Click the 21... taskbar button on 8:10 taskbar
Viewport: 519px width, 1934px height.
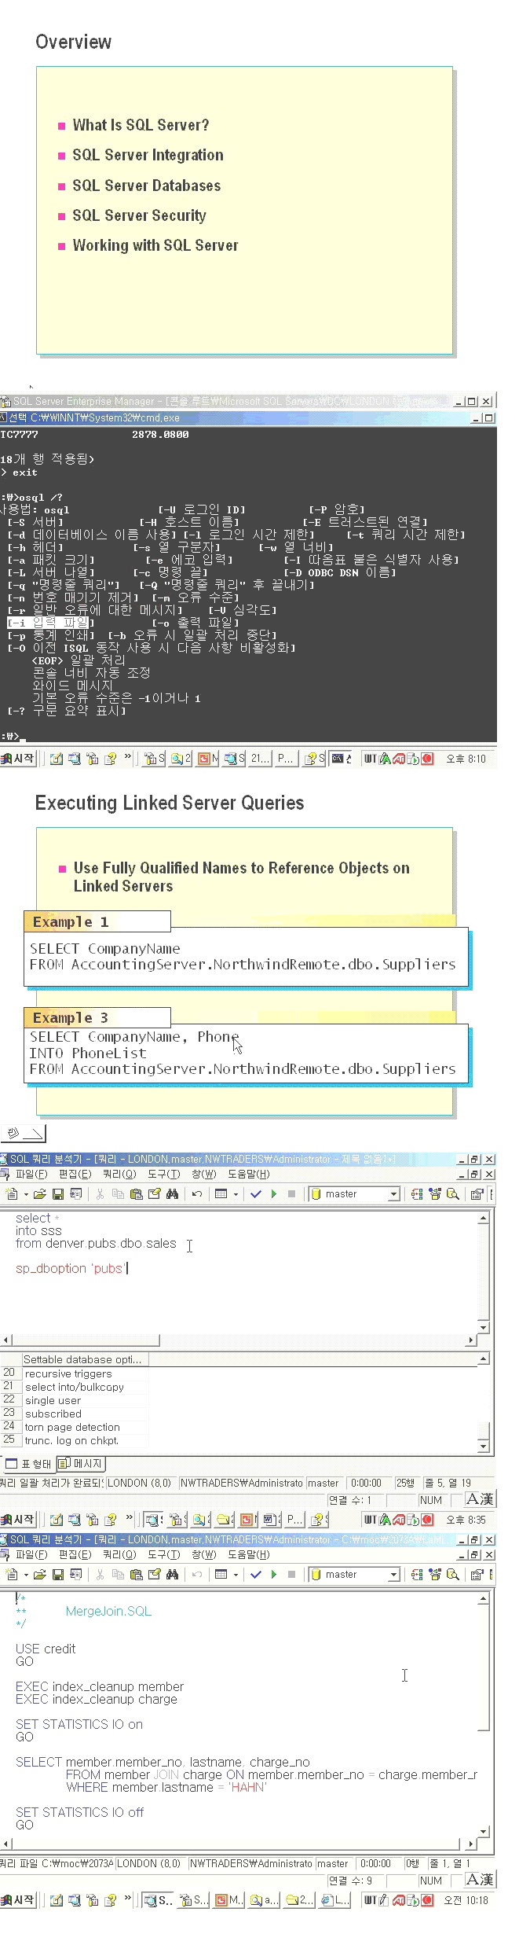(260, 758)
